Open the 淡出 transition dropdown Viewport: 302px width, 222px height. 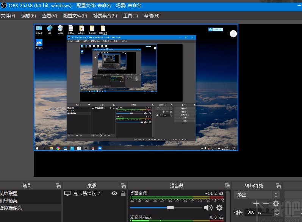pyautogui.click(x=257, y=195)
